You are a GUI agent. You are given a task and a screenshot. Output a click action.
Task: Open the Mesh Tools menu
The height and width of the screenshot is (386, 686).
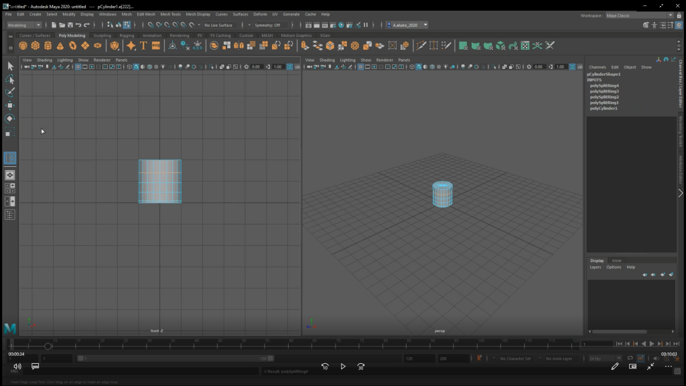[170, 14]
